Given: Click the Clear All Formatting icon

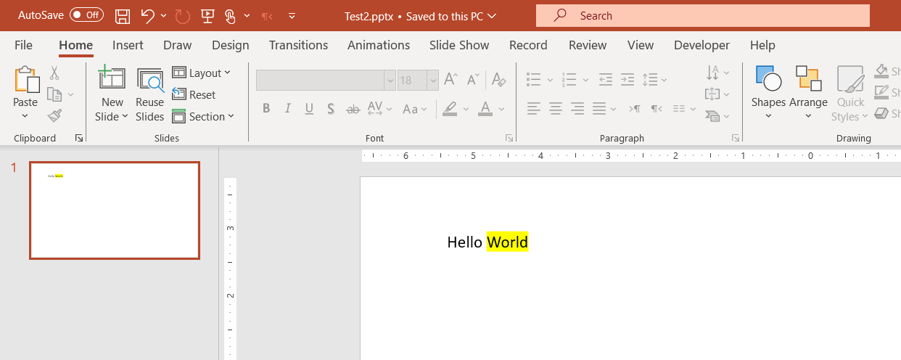Looking at the screenshot, I should click(x=498, y=79).
